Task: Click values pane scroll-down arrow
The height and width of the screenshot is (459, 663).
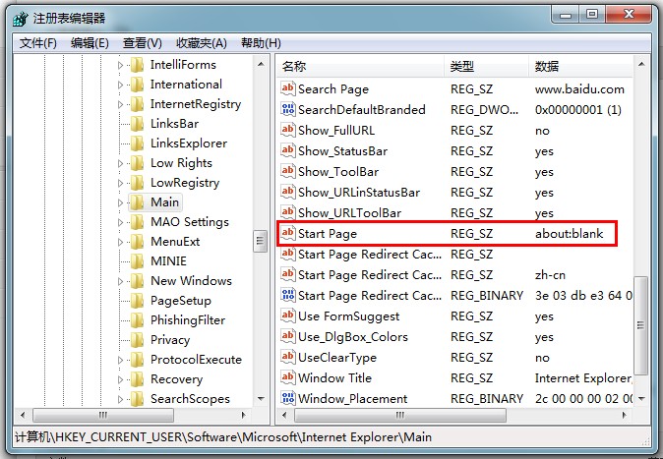Action: [x=641, y=399]
